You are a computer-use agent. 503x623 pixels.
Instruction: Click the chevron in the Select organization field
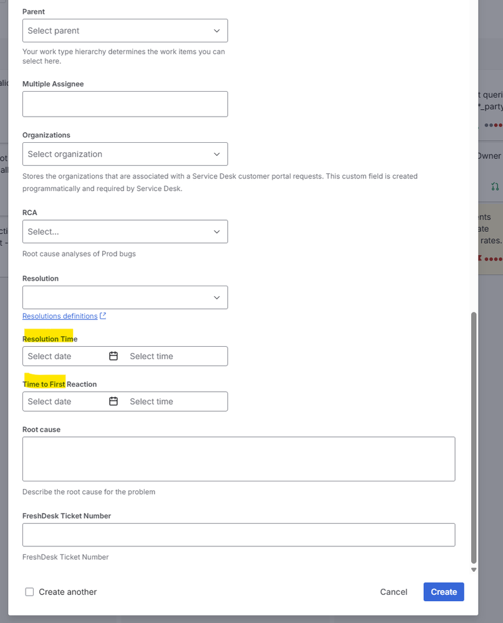coord(217,154)
